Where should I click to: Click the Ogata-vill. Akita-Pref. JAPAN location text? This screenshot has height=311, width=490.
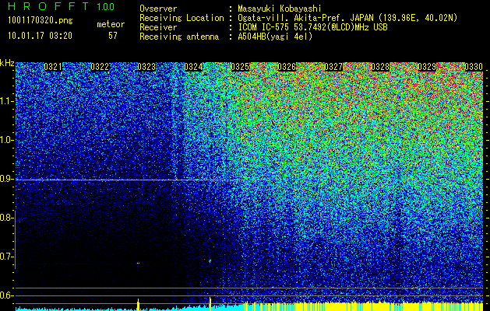tap(347, 18)
